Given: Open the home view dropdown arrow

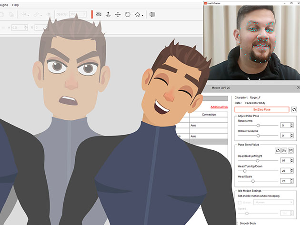Looking at the screenshot, I should (x=142, y=16).
